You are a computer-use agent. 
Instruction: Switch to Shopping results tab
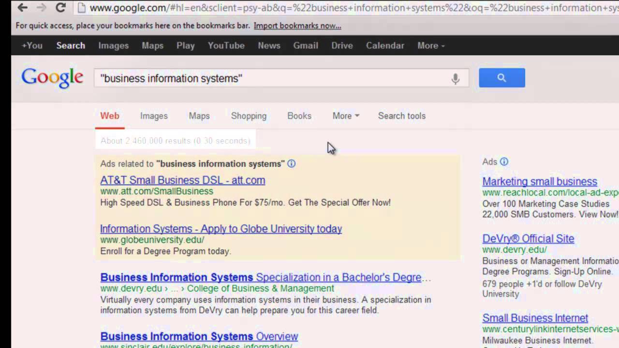pyautogui.click(x=249, y=116)
